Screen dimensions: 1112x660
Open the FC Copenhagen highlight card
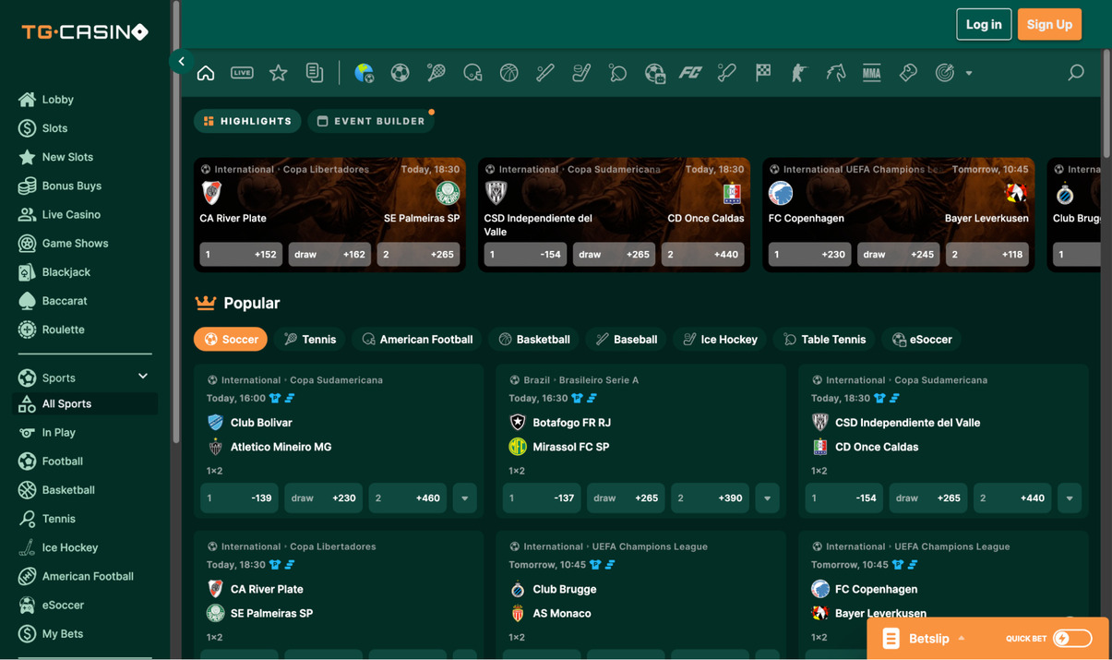click(x=898, y=214)
